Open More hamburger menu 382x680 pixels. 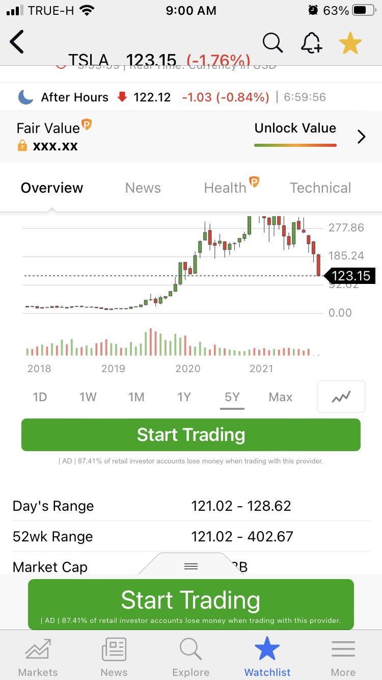point(343,658)
